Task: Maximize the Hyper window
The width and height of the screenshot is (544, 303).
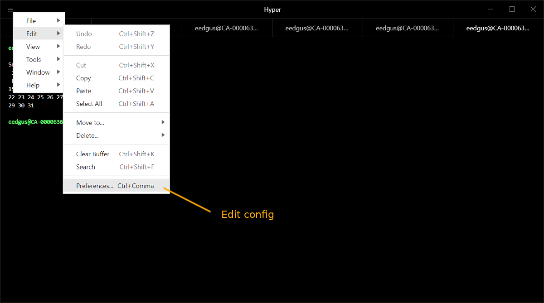Action: (512, 9)
